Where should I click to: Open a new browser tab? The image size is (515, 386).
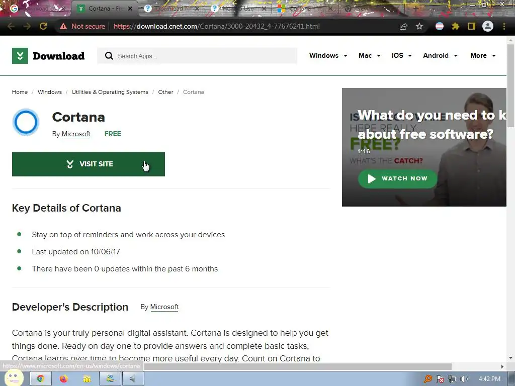(415, 9)
